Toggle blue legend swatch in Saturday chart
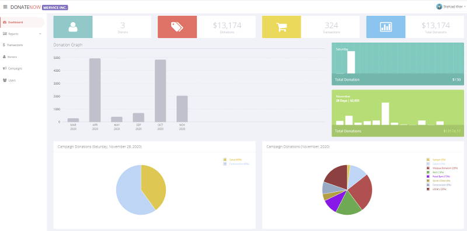Viewport: 467px width, 231px height. point(225,164)
